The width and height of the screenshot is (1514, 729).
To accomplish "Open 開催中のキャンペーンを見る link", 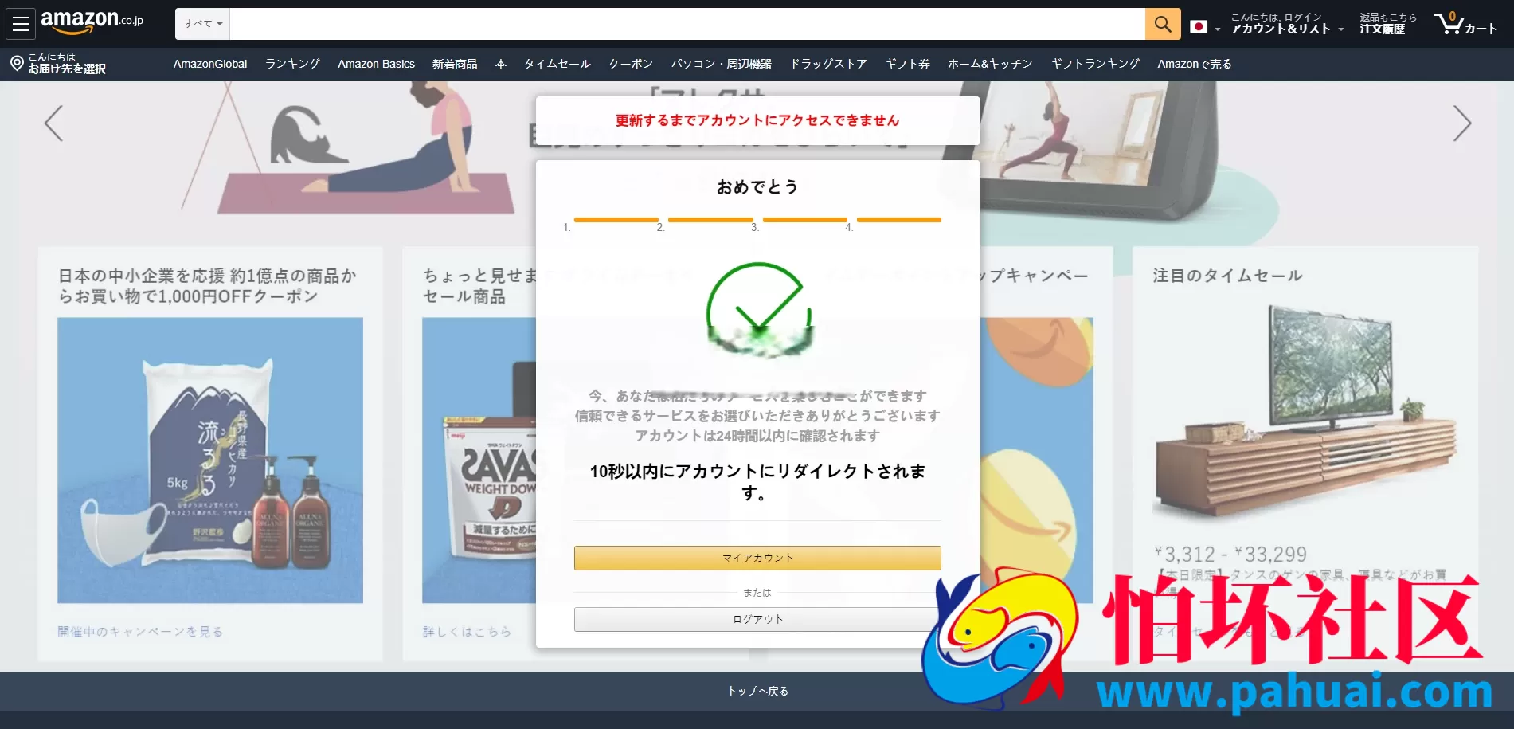I will (x=141, y=631).
